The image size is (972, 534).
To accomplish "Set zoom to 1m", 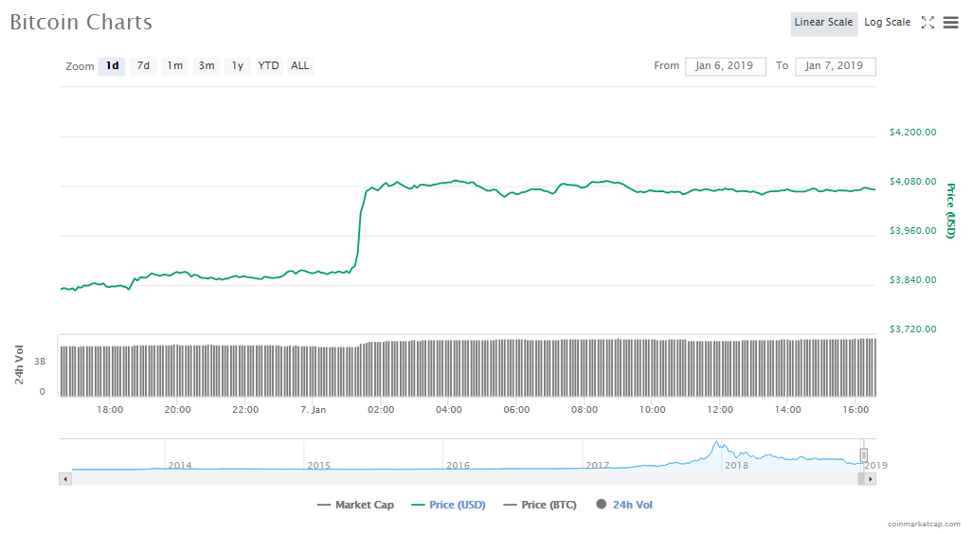I will (175, 66).
